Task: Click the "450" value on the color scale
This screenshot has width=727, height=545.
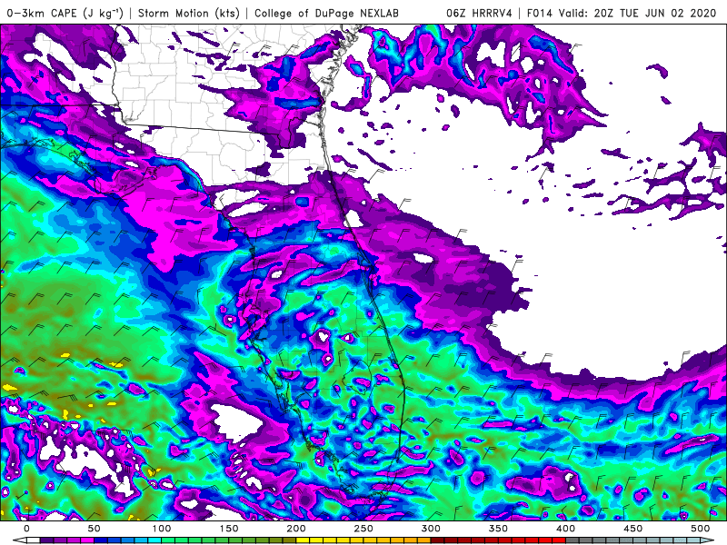Action: point(632,529)
